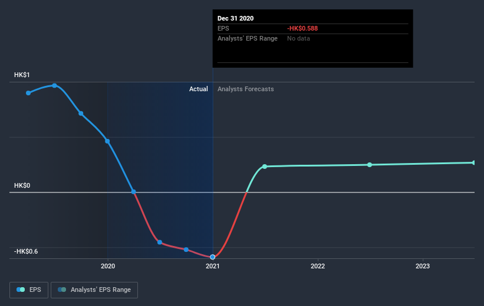Click the Analysts' EPS Range color dot icon
484x306 pixels.
click(62, 290)
